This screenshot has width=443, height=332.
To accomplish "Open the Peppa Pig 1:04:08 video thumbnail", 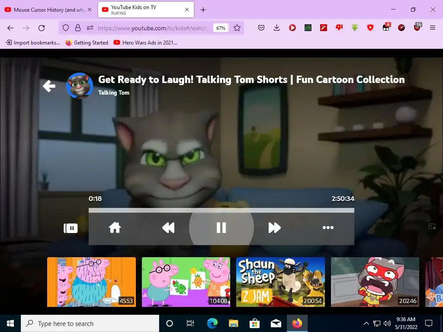I will (186, 282).
